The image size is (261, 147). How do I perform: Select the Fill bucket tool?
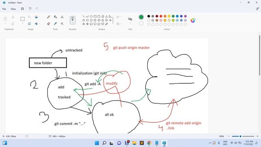tap(55, 17)
